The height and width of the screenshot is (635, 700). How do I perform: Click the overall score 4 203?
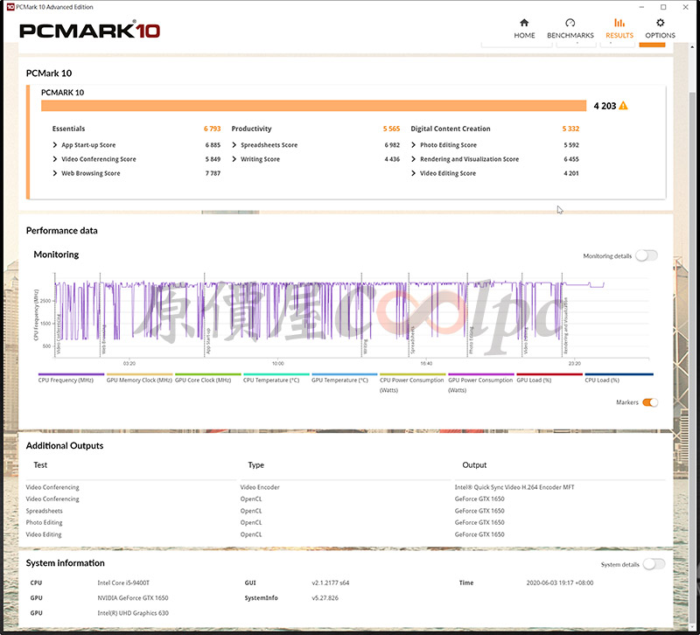(605, 106)
